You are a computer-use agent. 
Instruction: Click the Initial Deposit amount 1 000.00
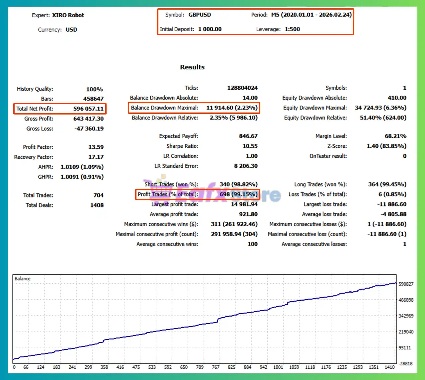210,29
